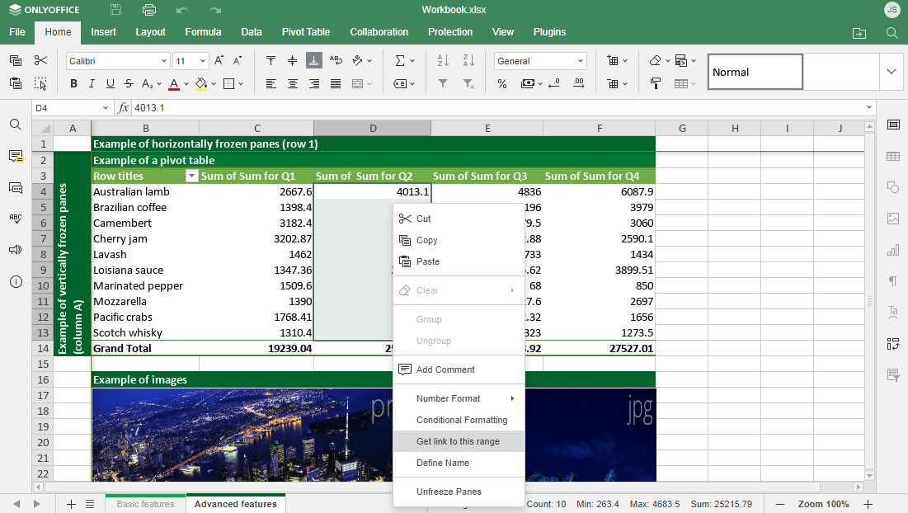Switch to the Pivot Table ribbon tab
The image size is (908, 513).
[306, 32]
